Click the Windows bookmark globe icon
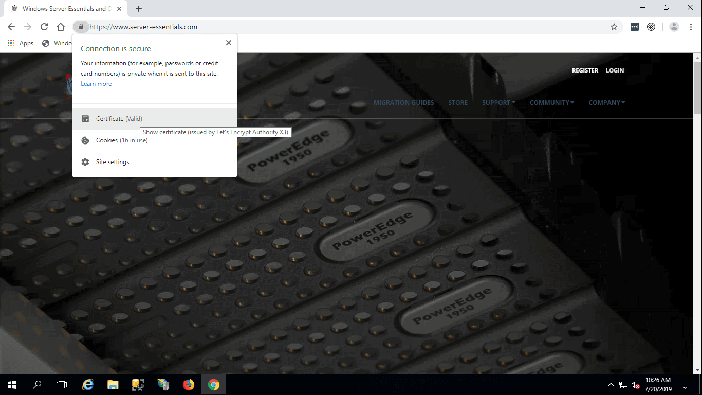Image resolution: width=702 pixels, height=395 pixels. (x=46, y=43)
